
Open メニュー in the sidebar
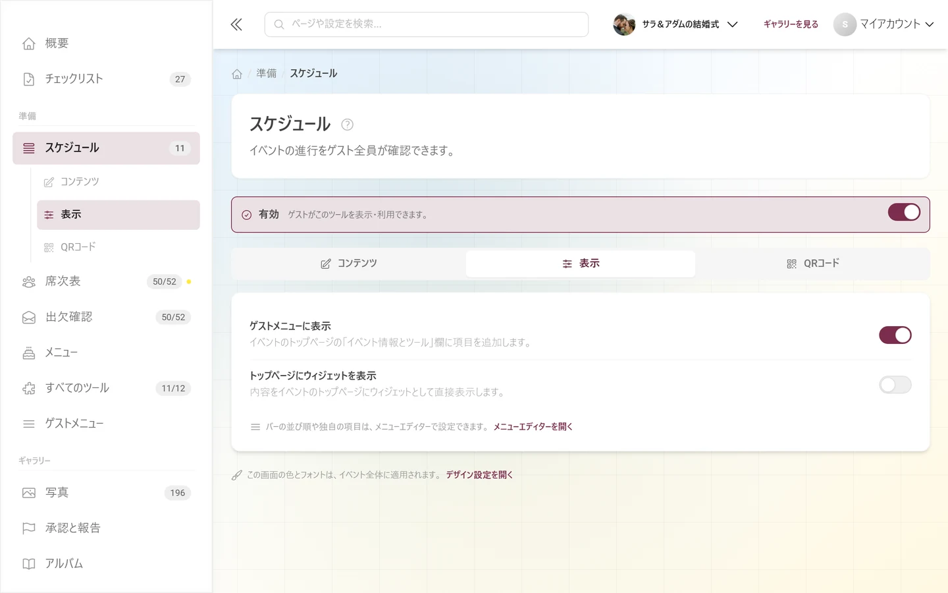click(x=106, y=353)
